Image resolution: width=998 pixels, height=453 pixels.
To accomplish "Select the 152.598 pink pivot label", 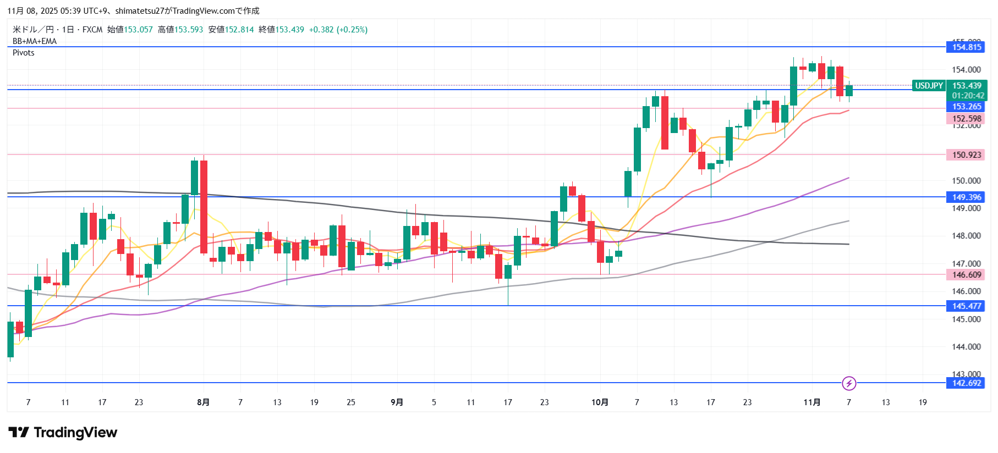I will pos(966,119).
